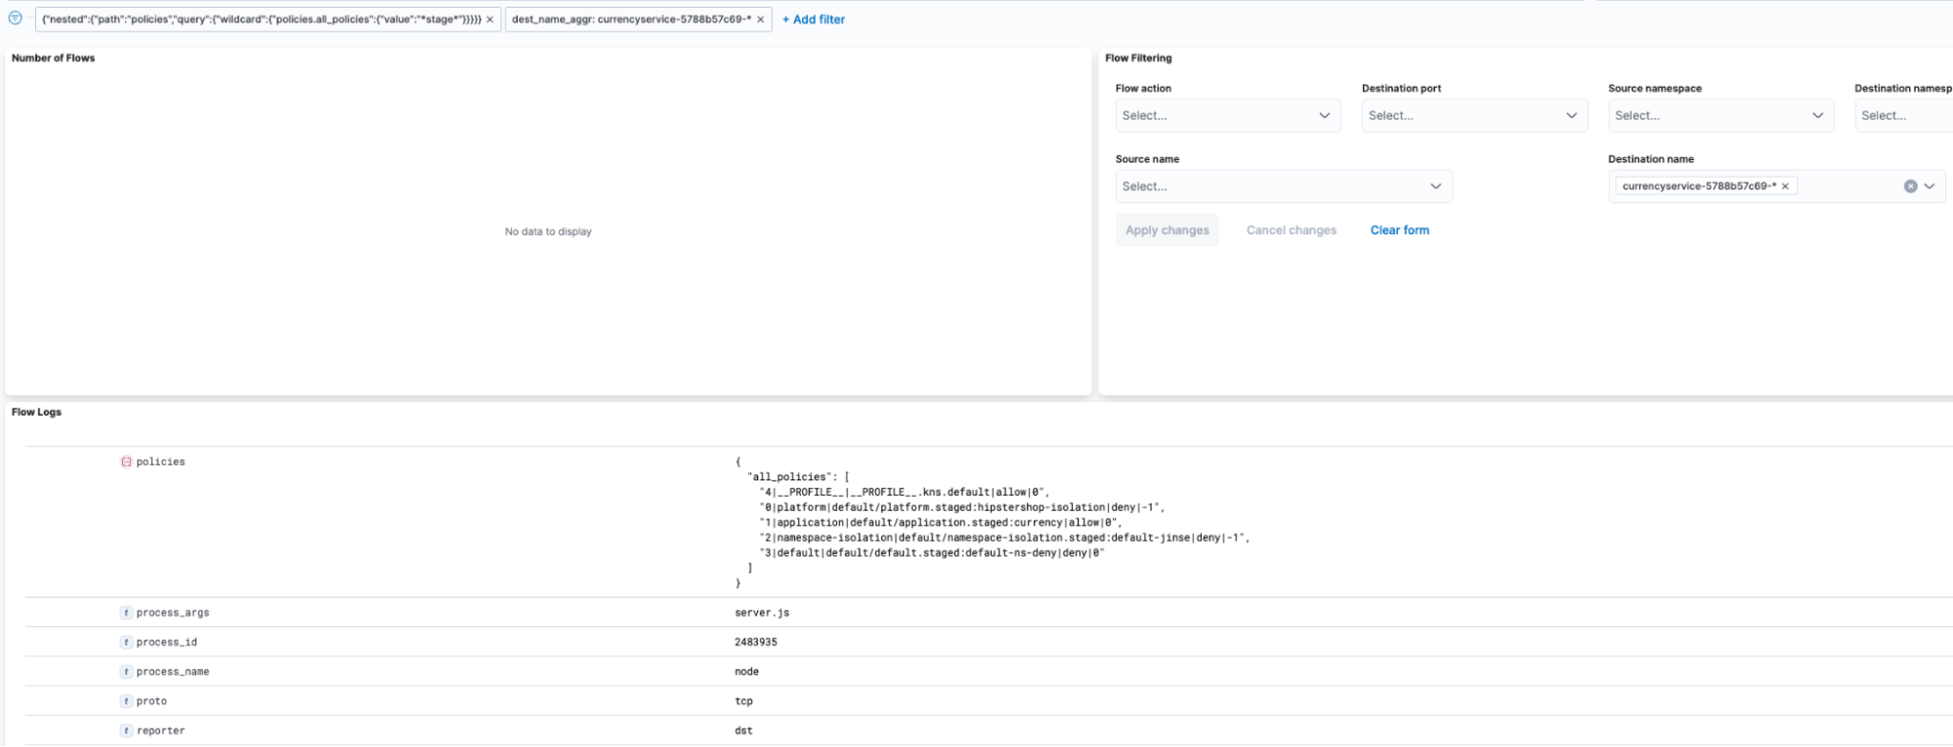This screenshot has width=1953, height=747.
Task: Click the process_id field type icon
Action: (126, 643)
